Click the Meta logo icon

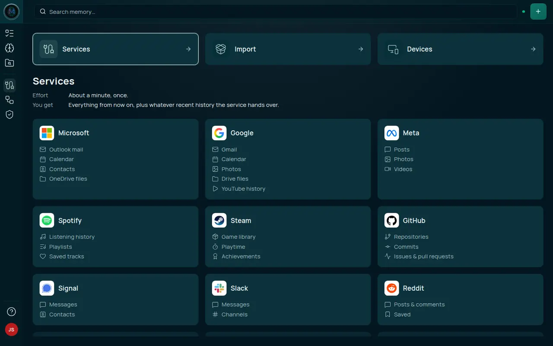(392, 133)
